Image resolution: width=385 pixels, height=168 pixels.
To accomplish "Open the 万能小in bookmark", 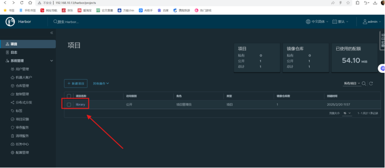I will coord(126,10).
